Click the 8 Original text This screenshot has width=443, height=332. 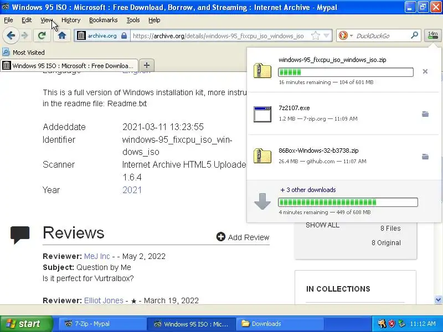[x=386, y=243]
